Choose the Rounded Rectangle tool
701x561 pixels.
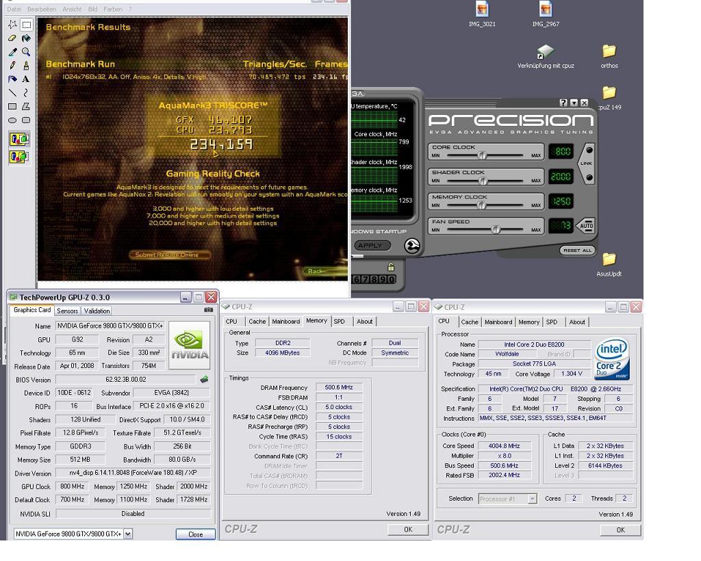tap(27, 120)
